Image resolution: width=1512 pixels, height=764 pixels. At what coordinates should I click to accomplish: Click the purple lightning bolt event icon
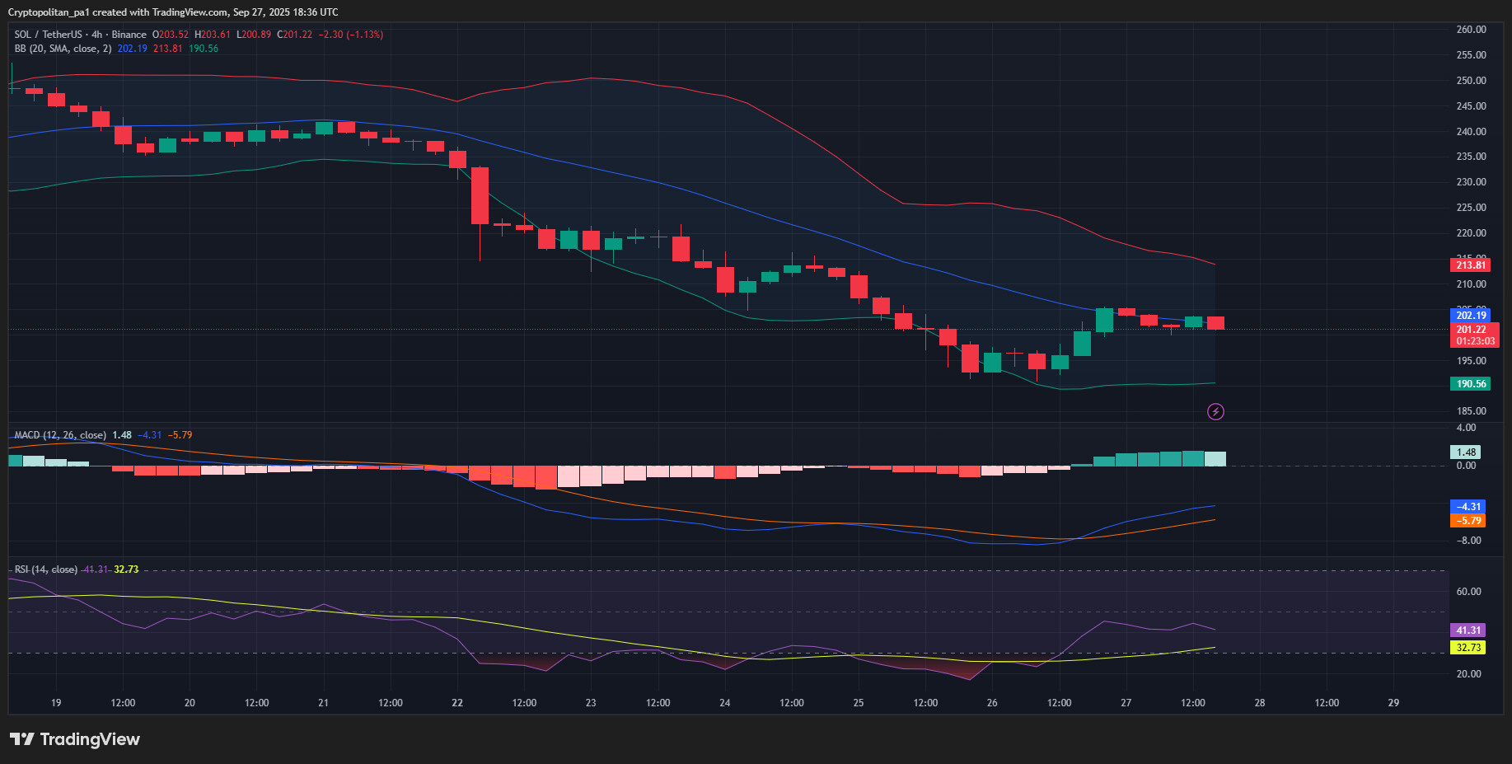tap(1215, 411)
